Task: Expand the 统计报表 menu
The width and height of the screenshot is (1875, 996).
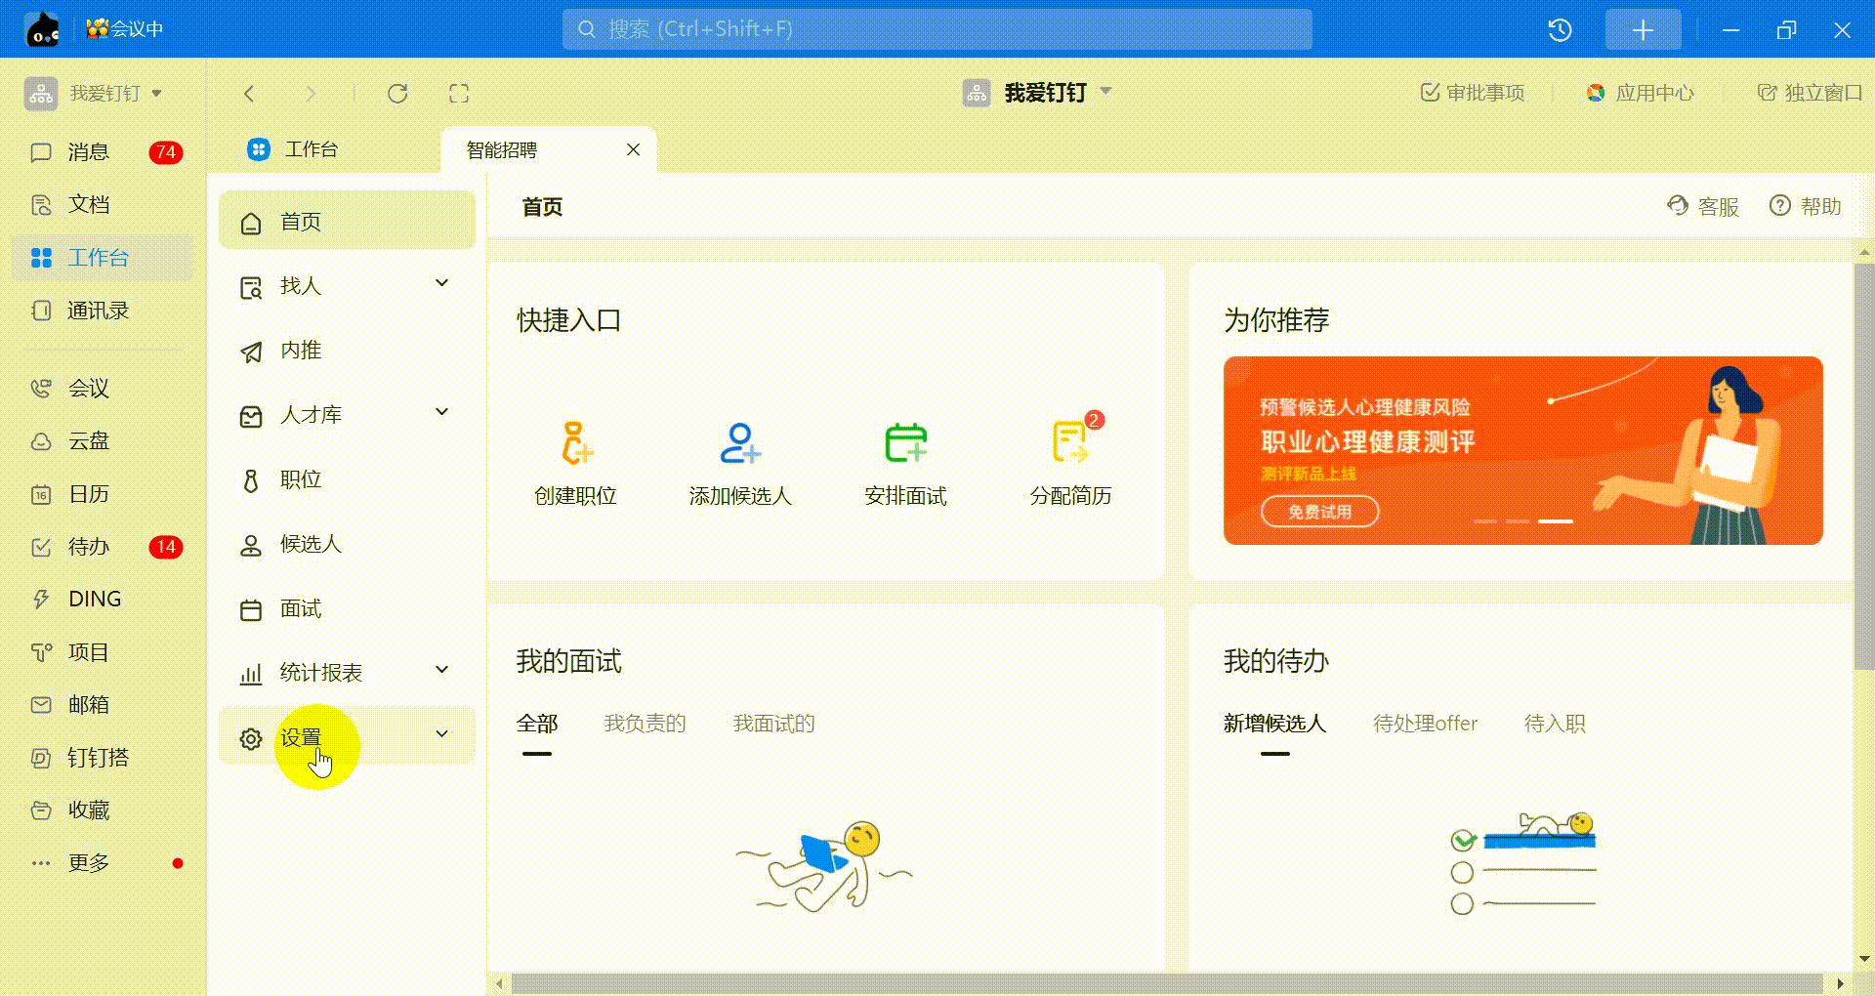Action: (441, 671)
